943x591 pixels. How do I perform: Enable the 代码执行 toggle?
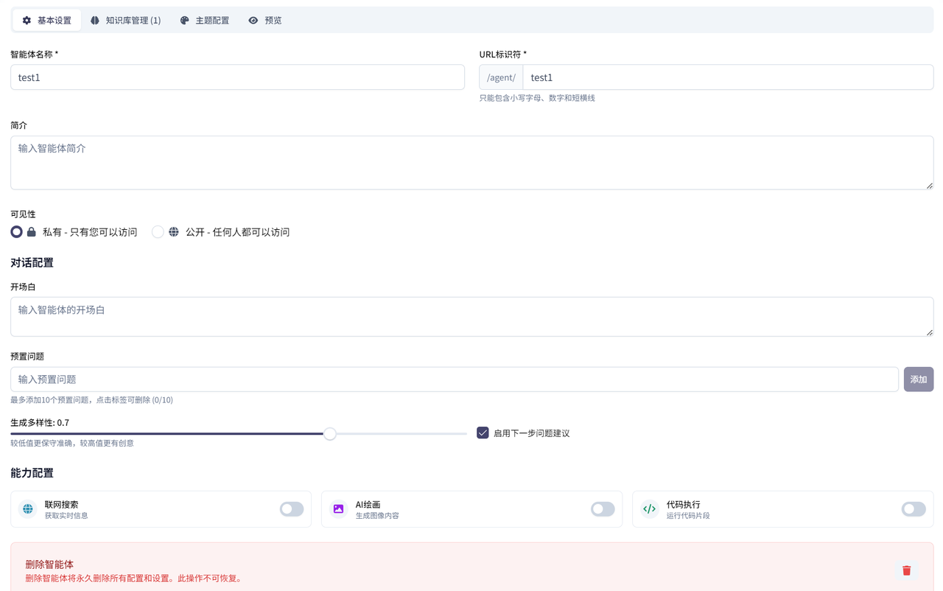[913, 508]
